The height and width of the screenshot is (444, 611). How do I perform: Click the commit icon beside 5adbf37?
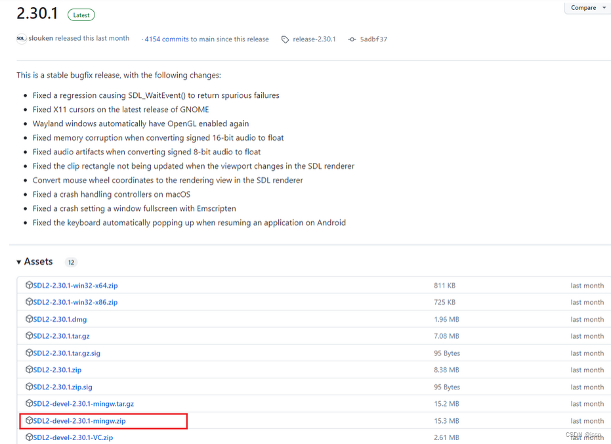352,39
